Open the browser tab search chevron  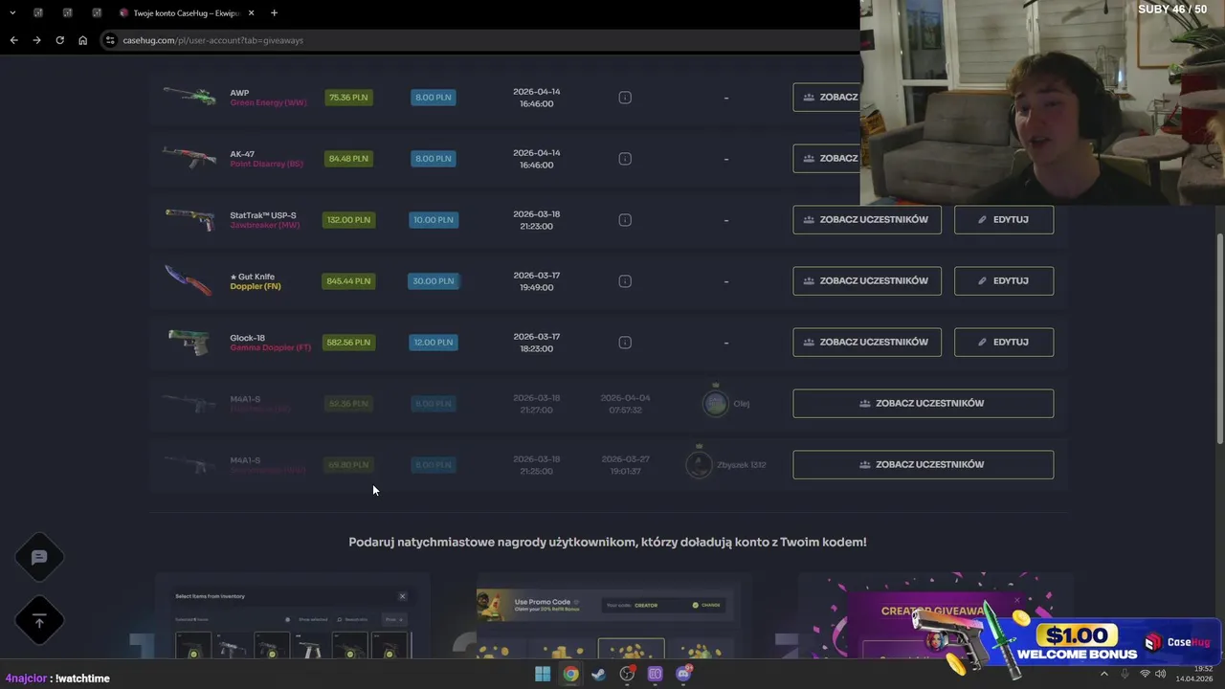[12, 13]
